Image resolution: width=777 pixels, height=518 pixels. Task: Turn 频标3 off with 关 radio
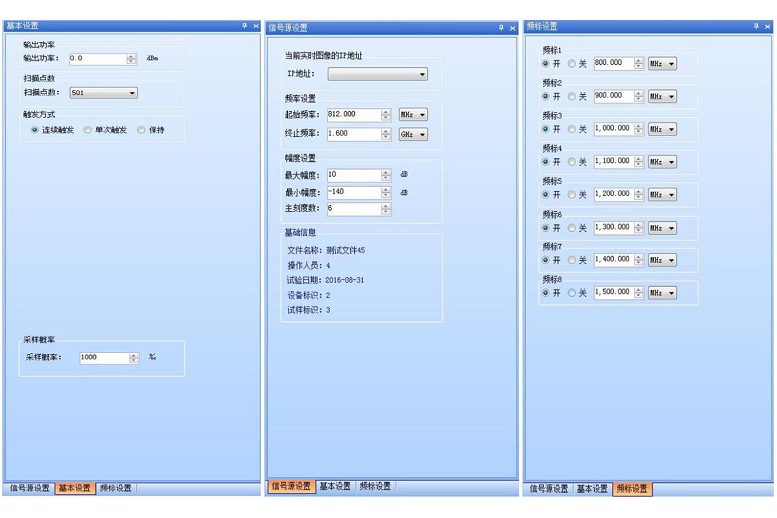pos(572,129)
